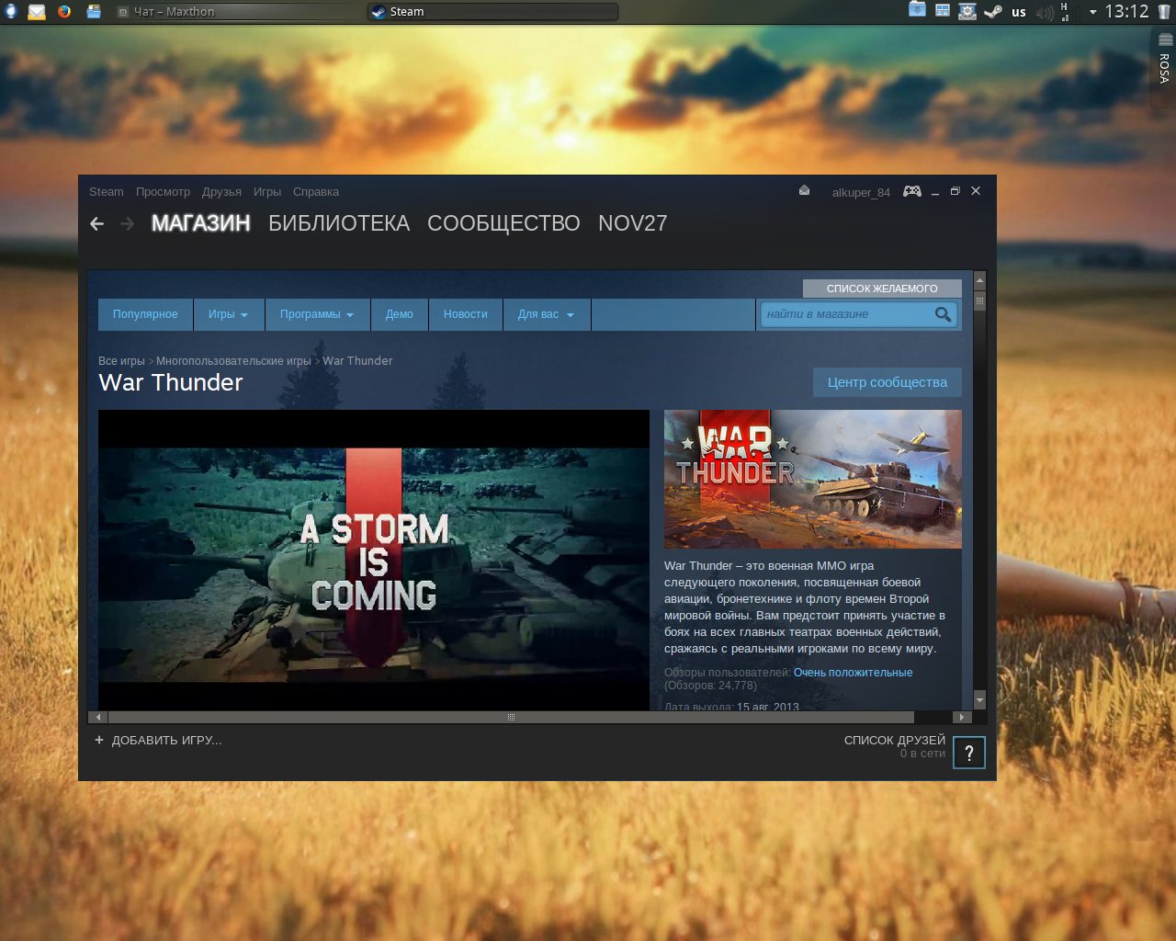Expand the Для вас dropdown
This screenshot has width=1176, height=941.
pos(546,314)
